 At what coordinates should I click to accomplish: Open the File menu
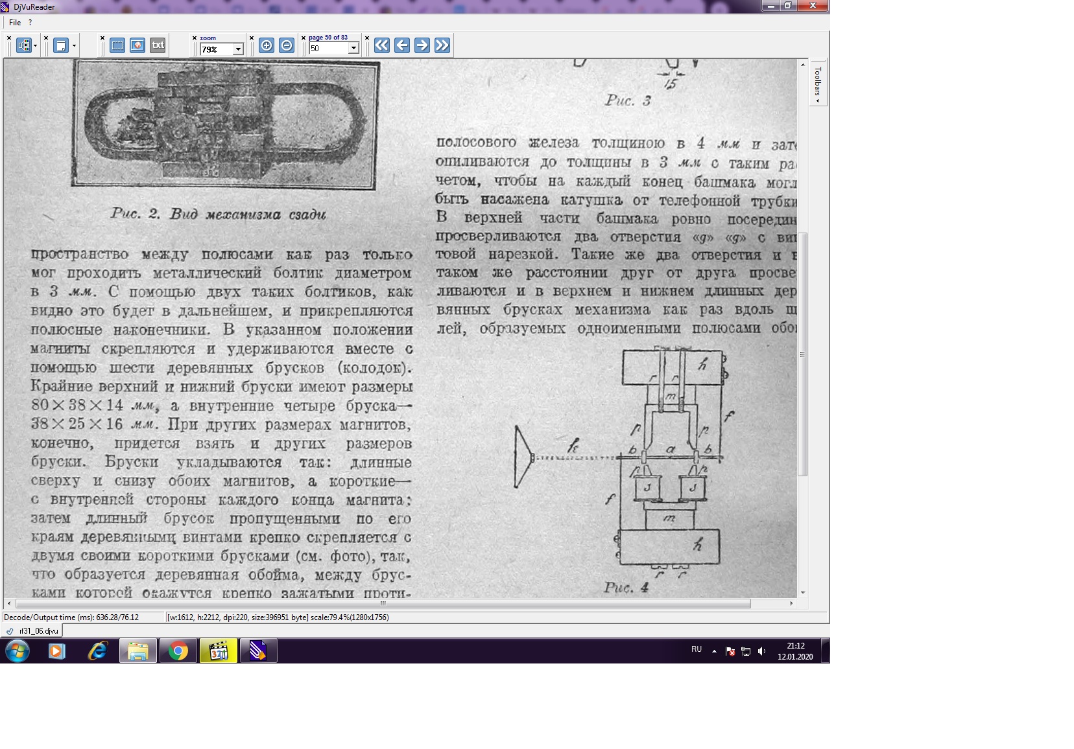[15, 23]
